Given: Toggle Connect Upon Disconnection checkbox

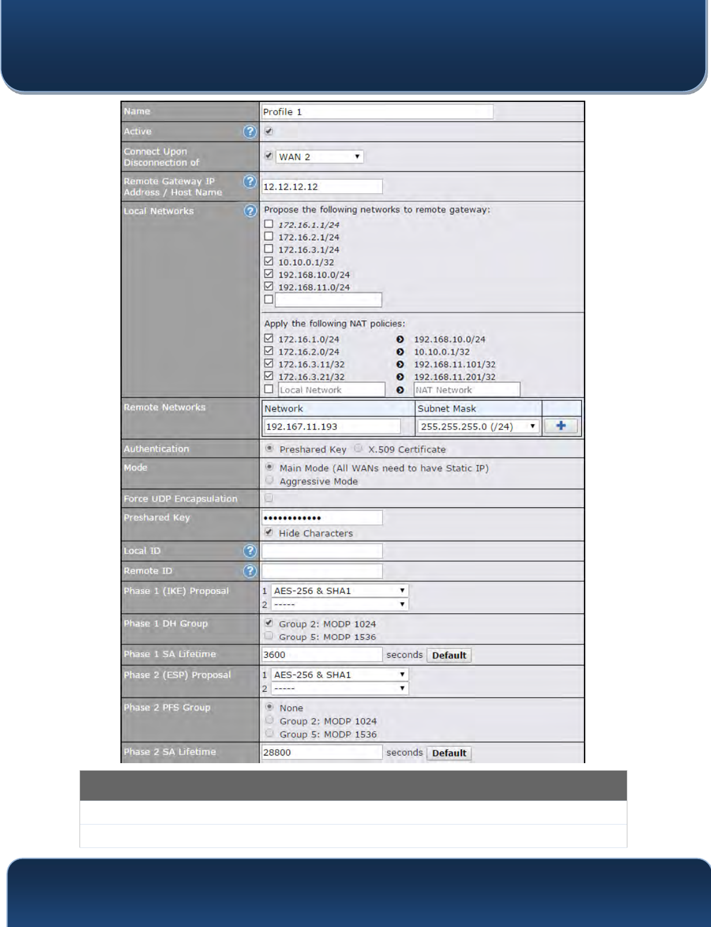Looking at the screenshot, I should pos(268,156).
